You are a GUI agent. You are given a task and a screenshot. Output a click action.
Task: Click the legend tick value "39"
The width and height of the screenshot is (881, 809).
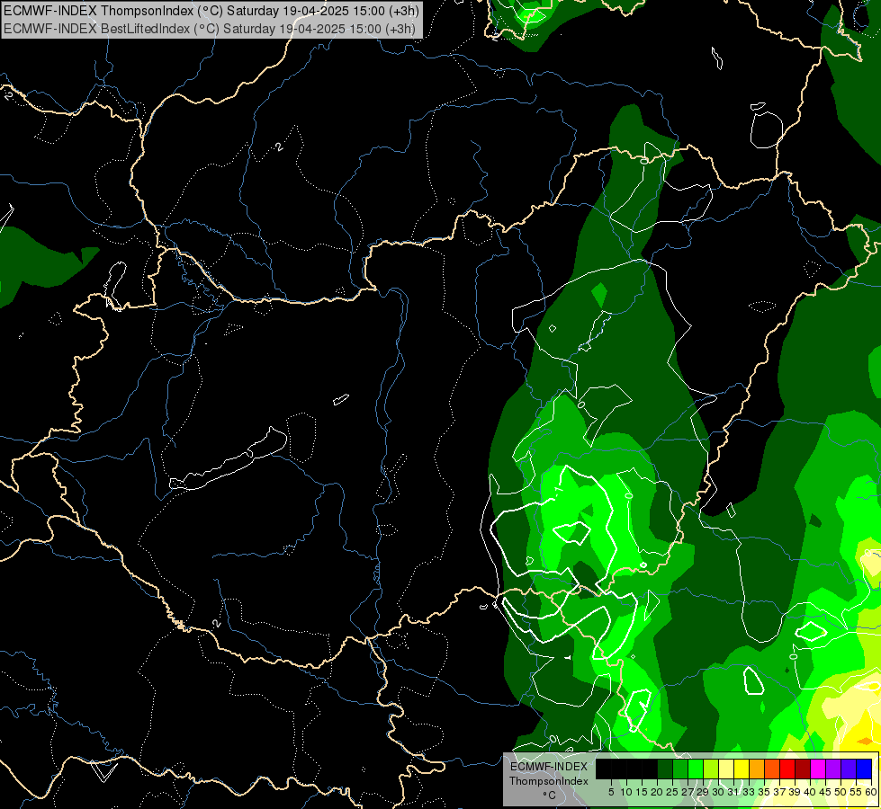pos(795,792)
